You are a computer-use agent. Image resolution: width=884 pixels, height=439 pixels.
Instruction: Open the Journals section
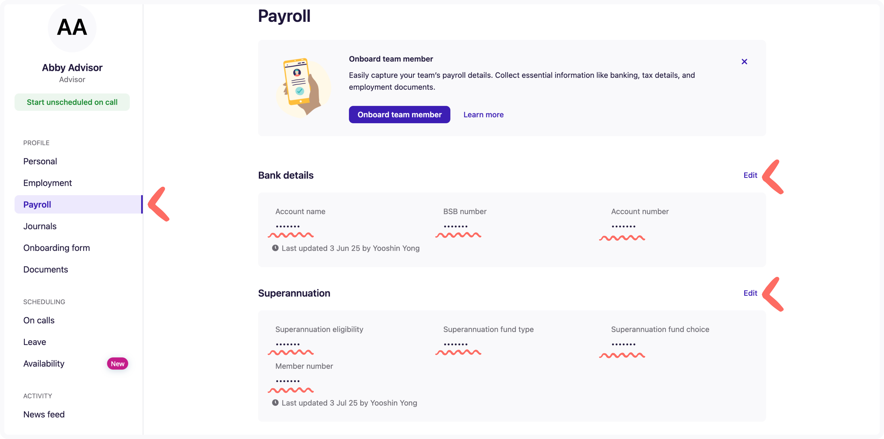40,226
